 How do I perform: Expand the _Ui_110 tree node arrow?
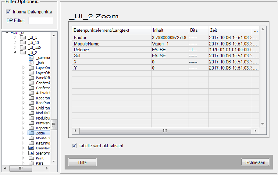pos(15,47)
